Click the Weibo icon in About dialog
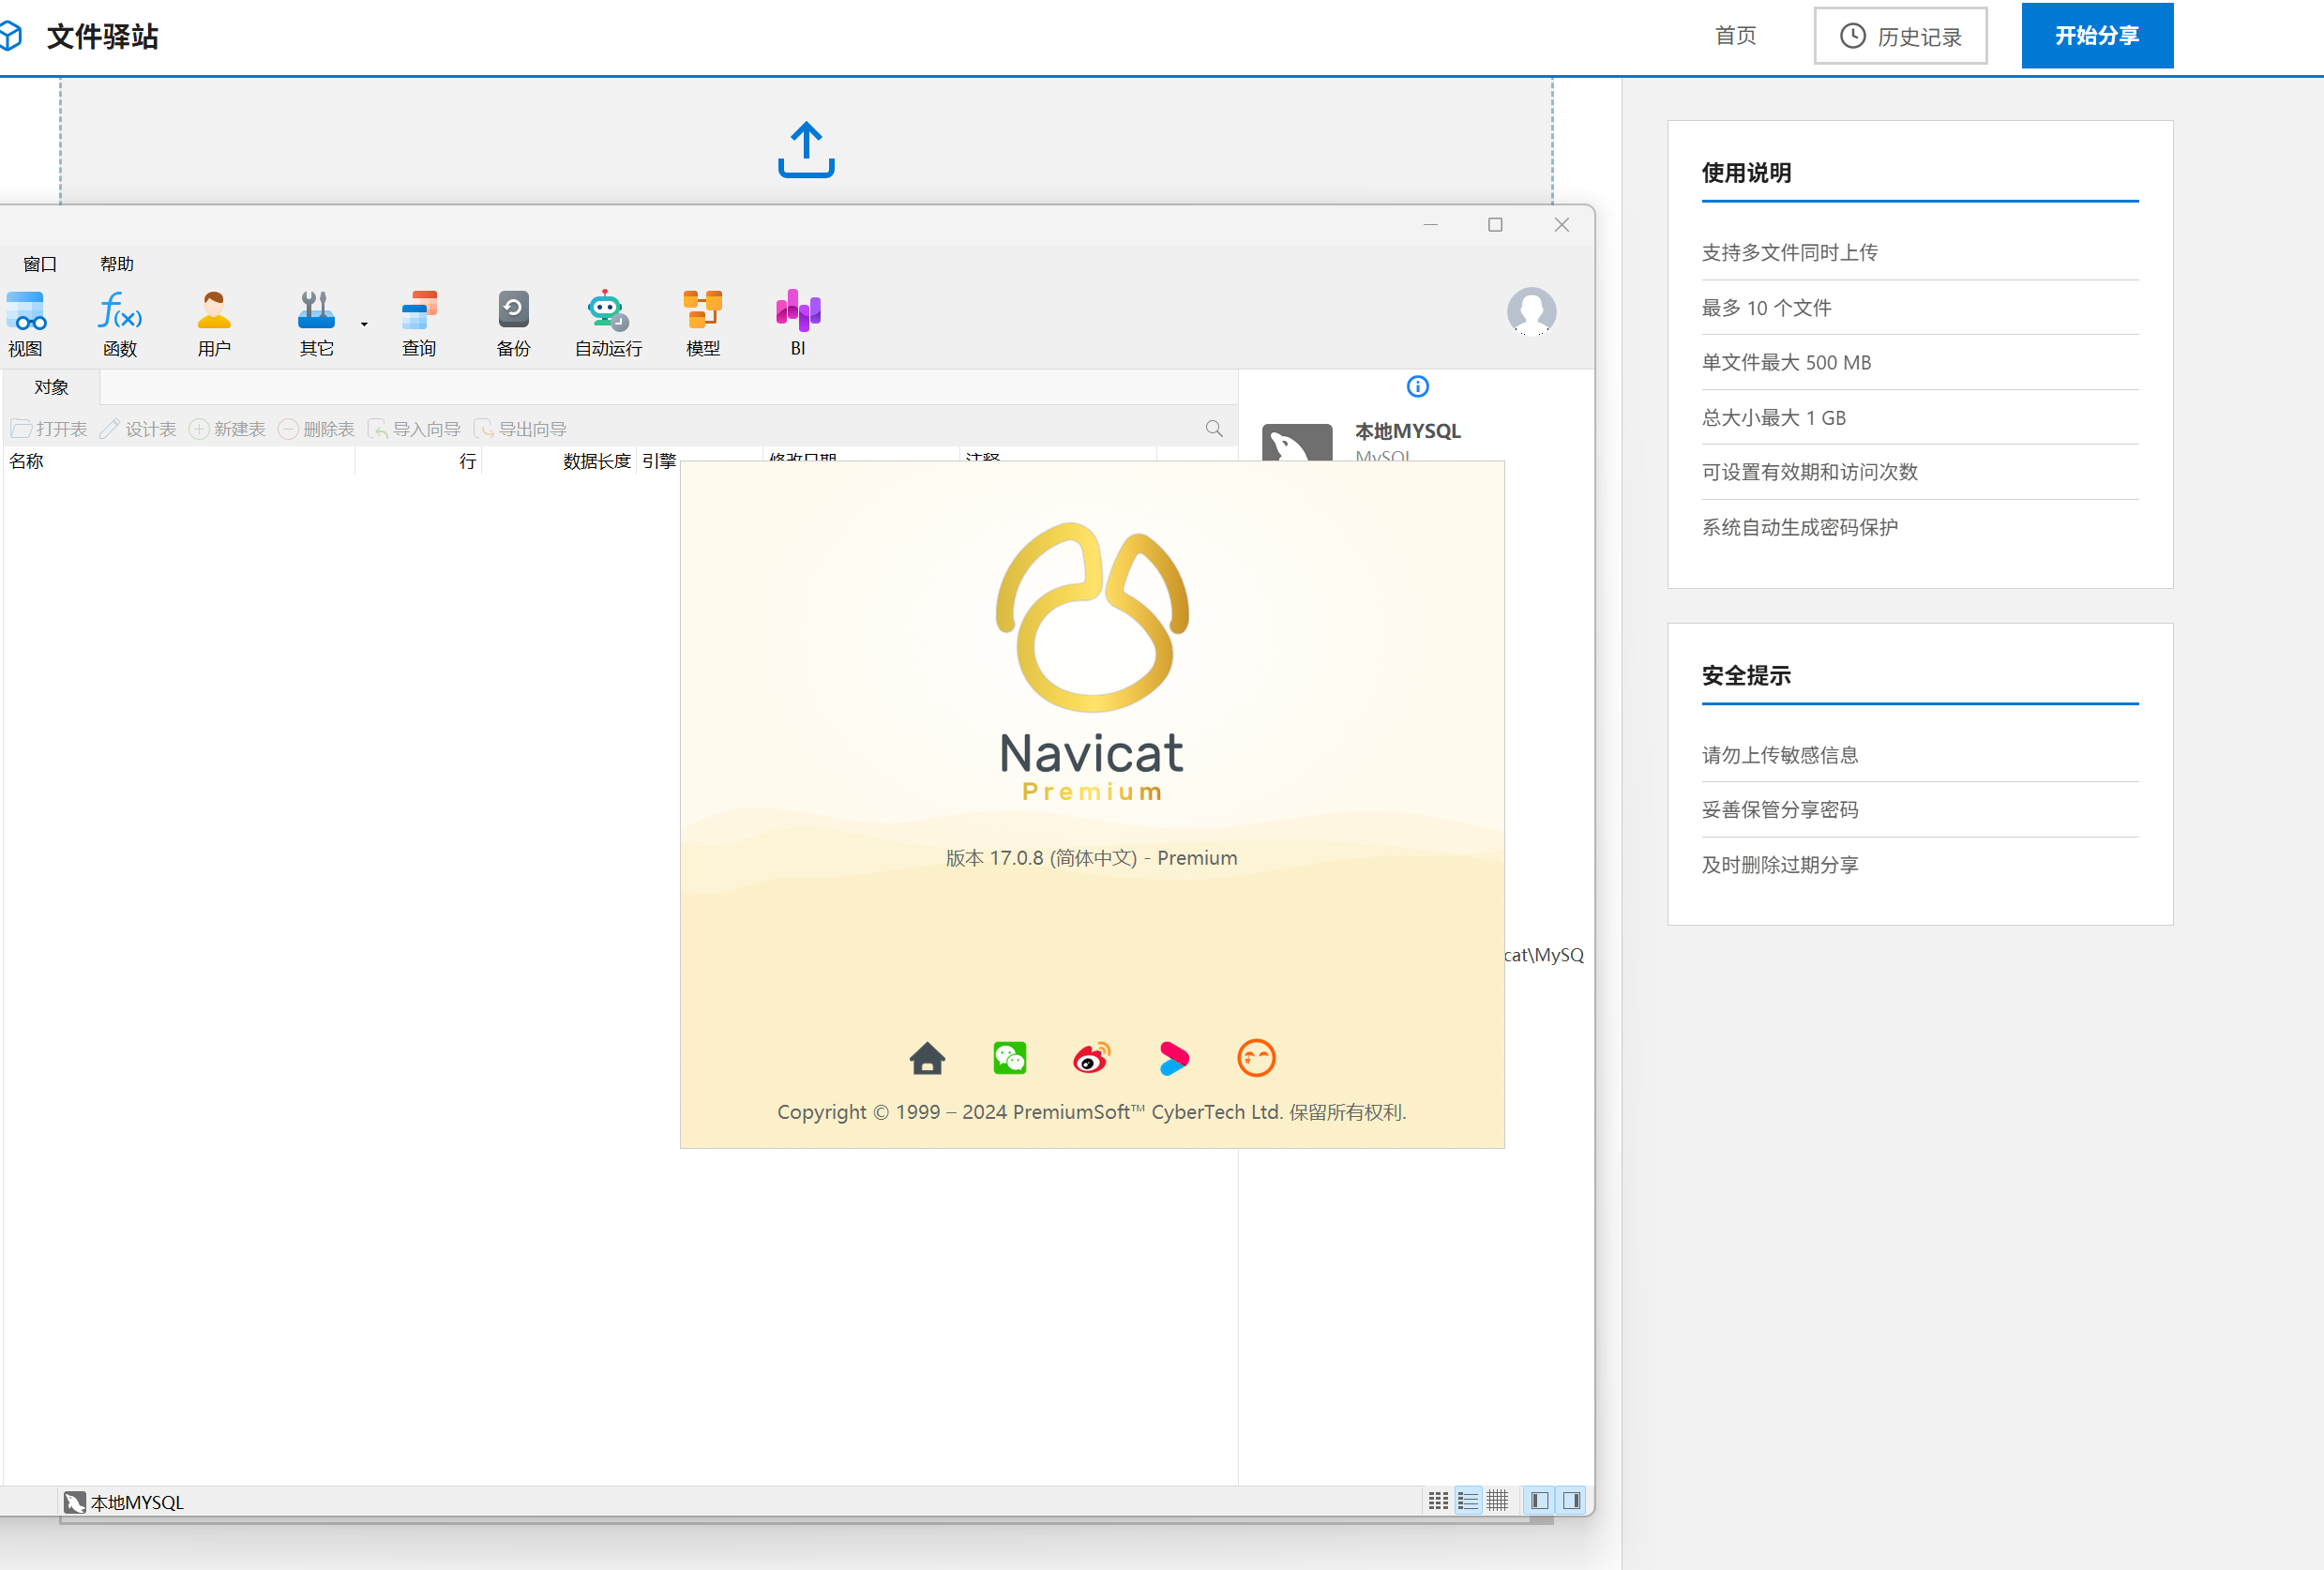Viewport: 2324px width, 1570px height. pos(1091,1058)
